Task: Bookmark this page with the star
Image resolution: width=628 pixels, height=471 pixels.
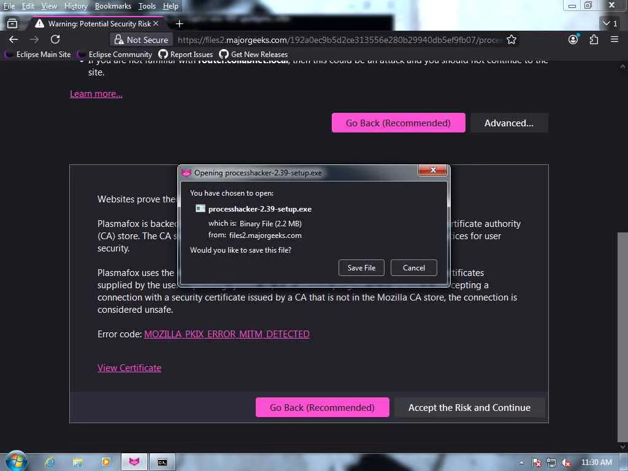Action: (x=511, y=40)
